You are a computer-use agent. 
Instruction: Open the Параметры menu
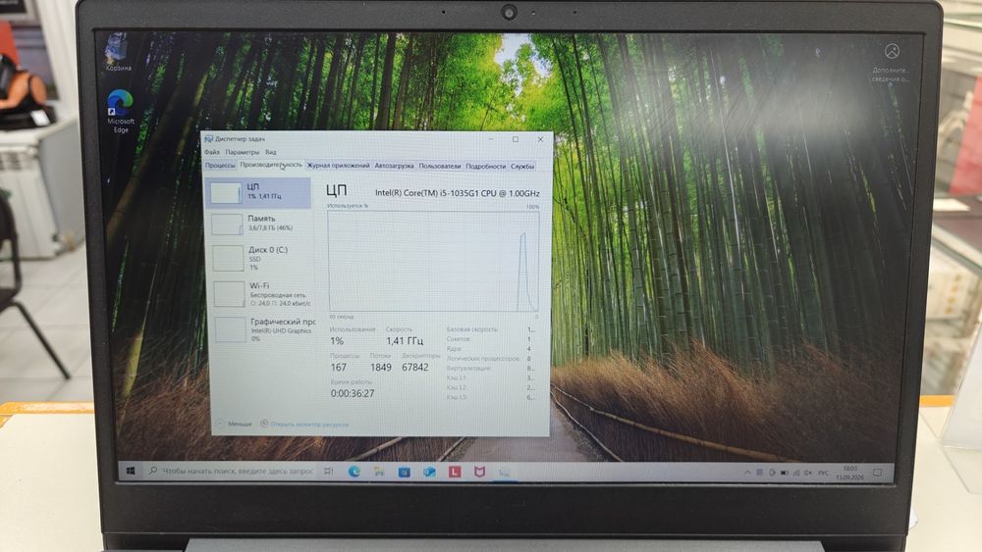[243, 152]
